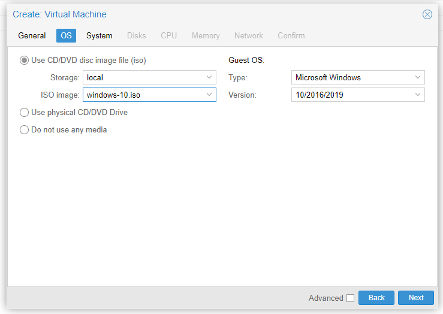Click the Next button
The width and height of the screenshot is (443, 314).
tap(416, 298)
